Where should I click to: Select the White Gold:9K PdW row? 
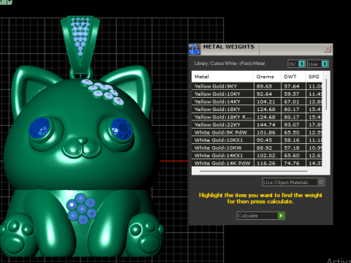pos(257,132)
